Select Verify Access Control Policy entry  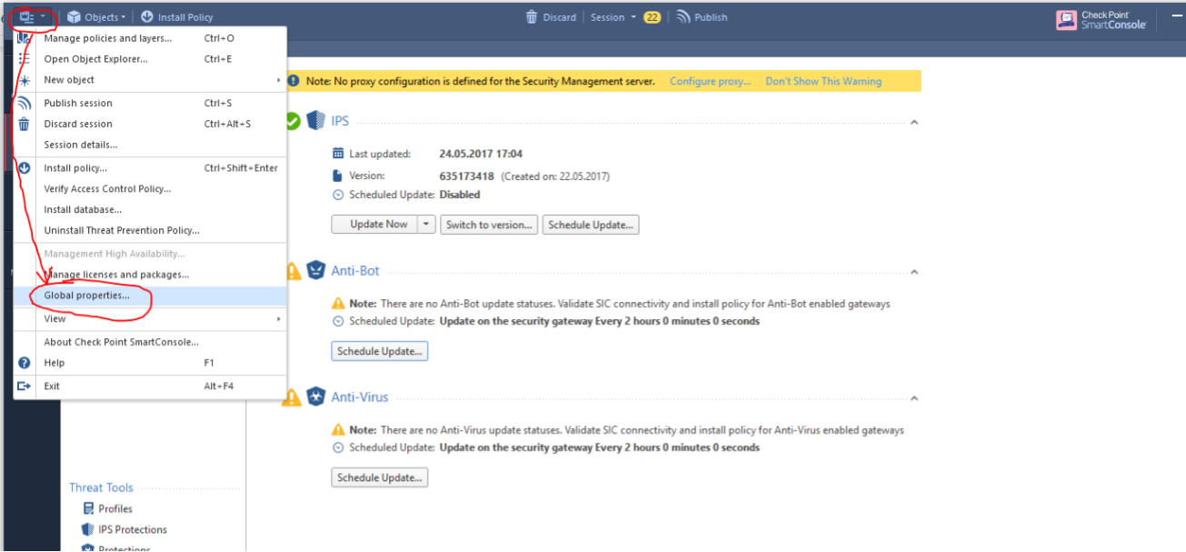pos(150,189)
